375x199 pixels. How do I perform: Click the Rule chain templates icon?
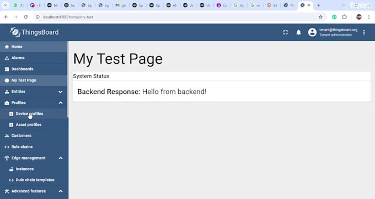click(11, 180)
